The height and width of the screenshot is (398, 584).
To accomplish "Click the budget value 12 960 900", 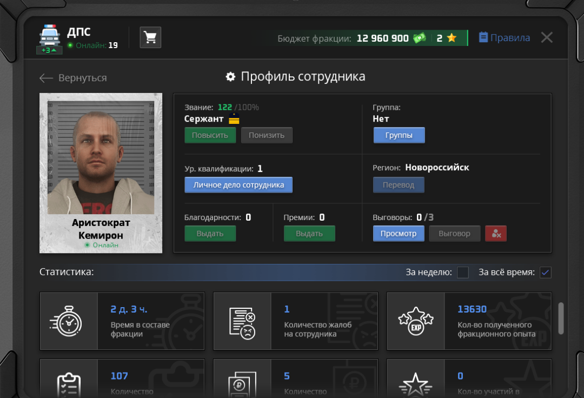I will pyautogui.click(x=382, y=38).
